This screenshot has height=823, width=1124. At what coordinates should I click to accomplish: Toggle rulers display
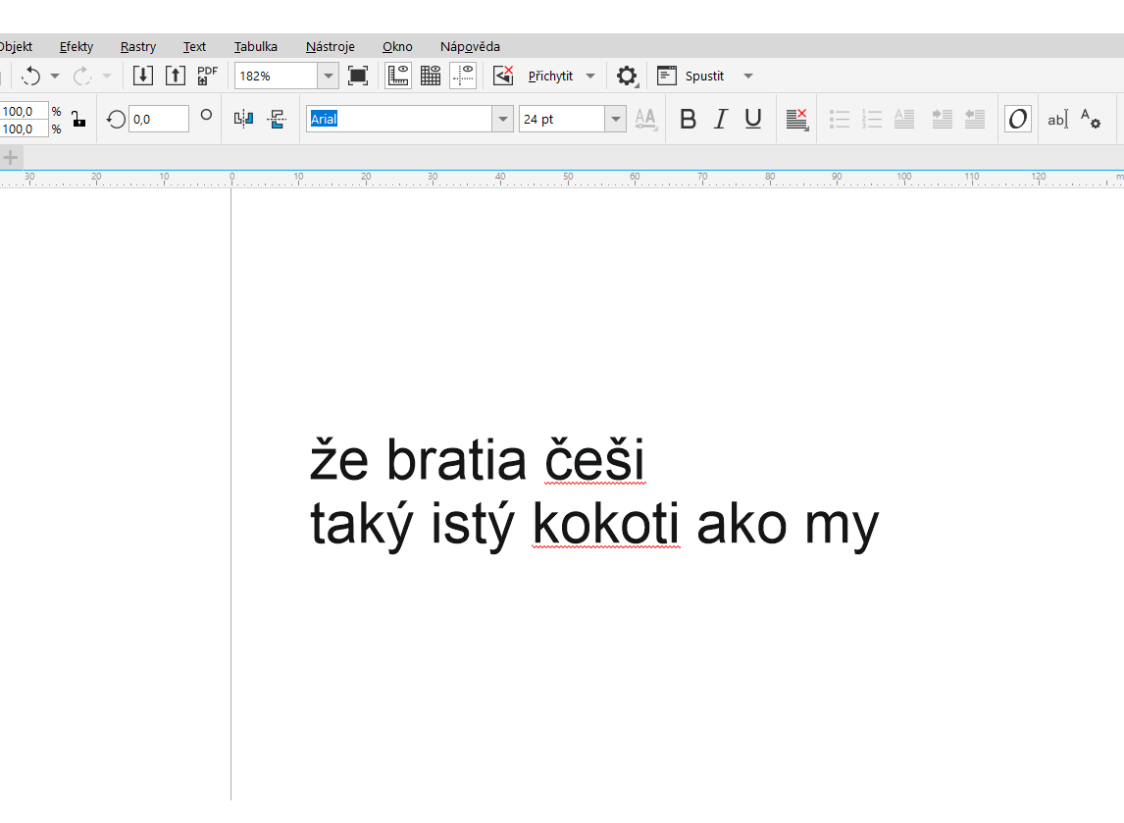[x=398, y=76]
